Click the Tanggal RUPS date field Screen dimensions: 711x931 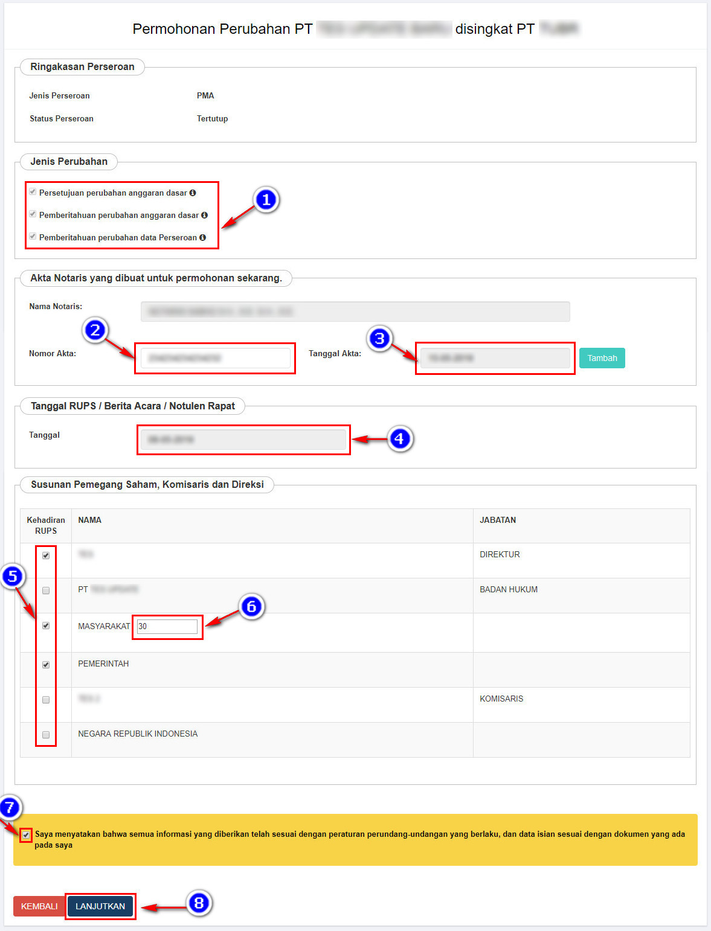click(x=243, y=440)
